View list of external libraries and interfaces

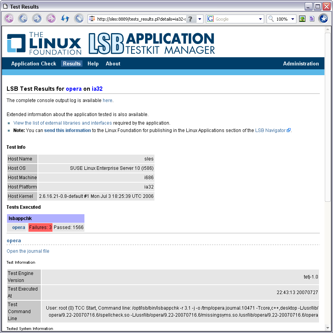coord(62,123)
